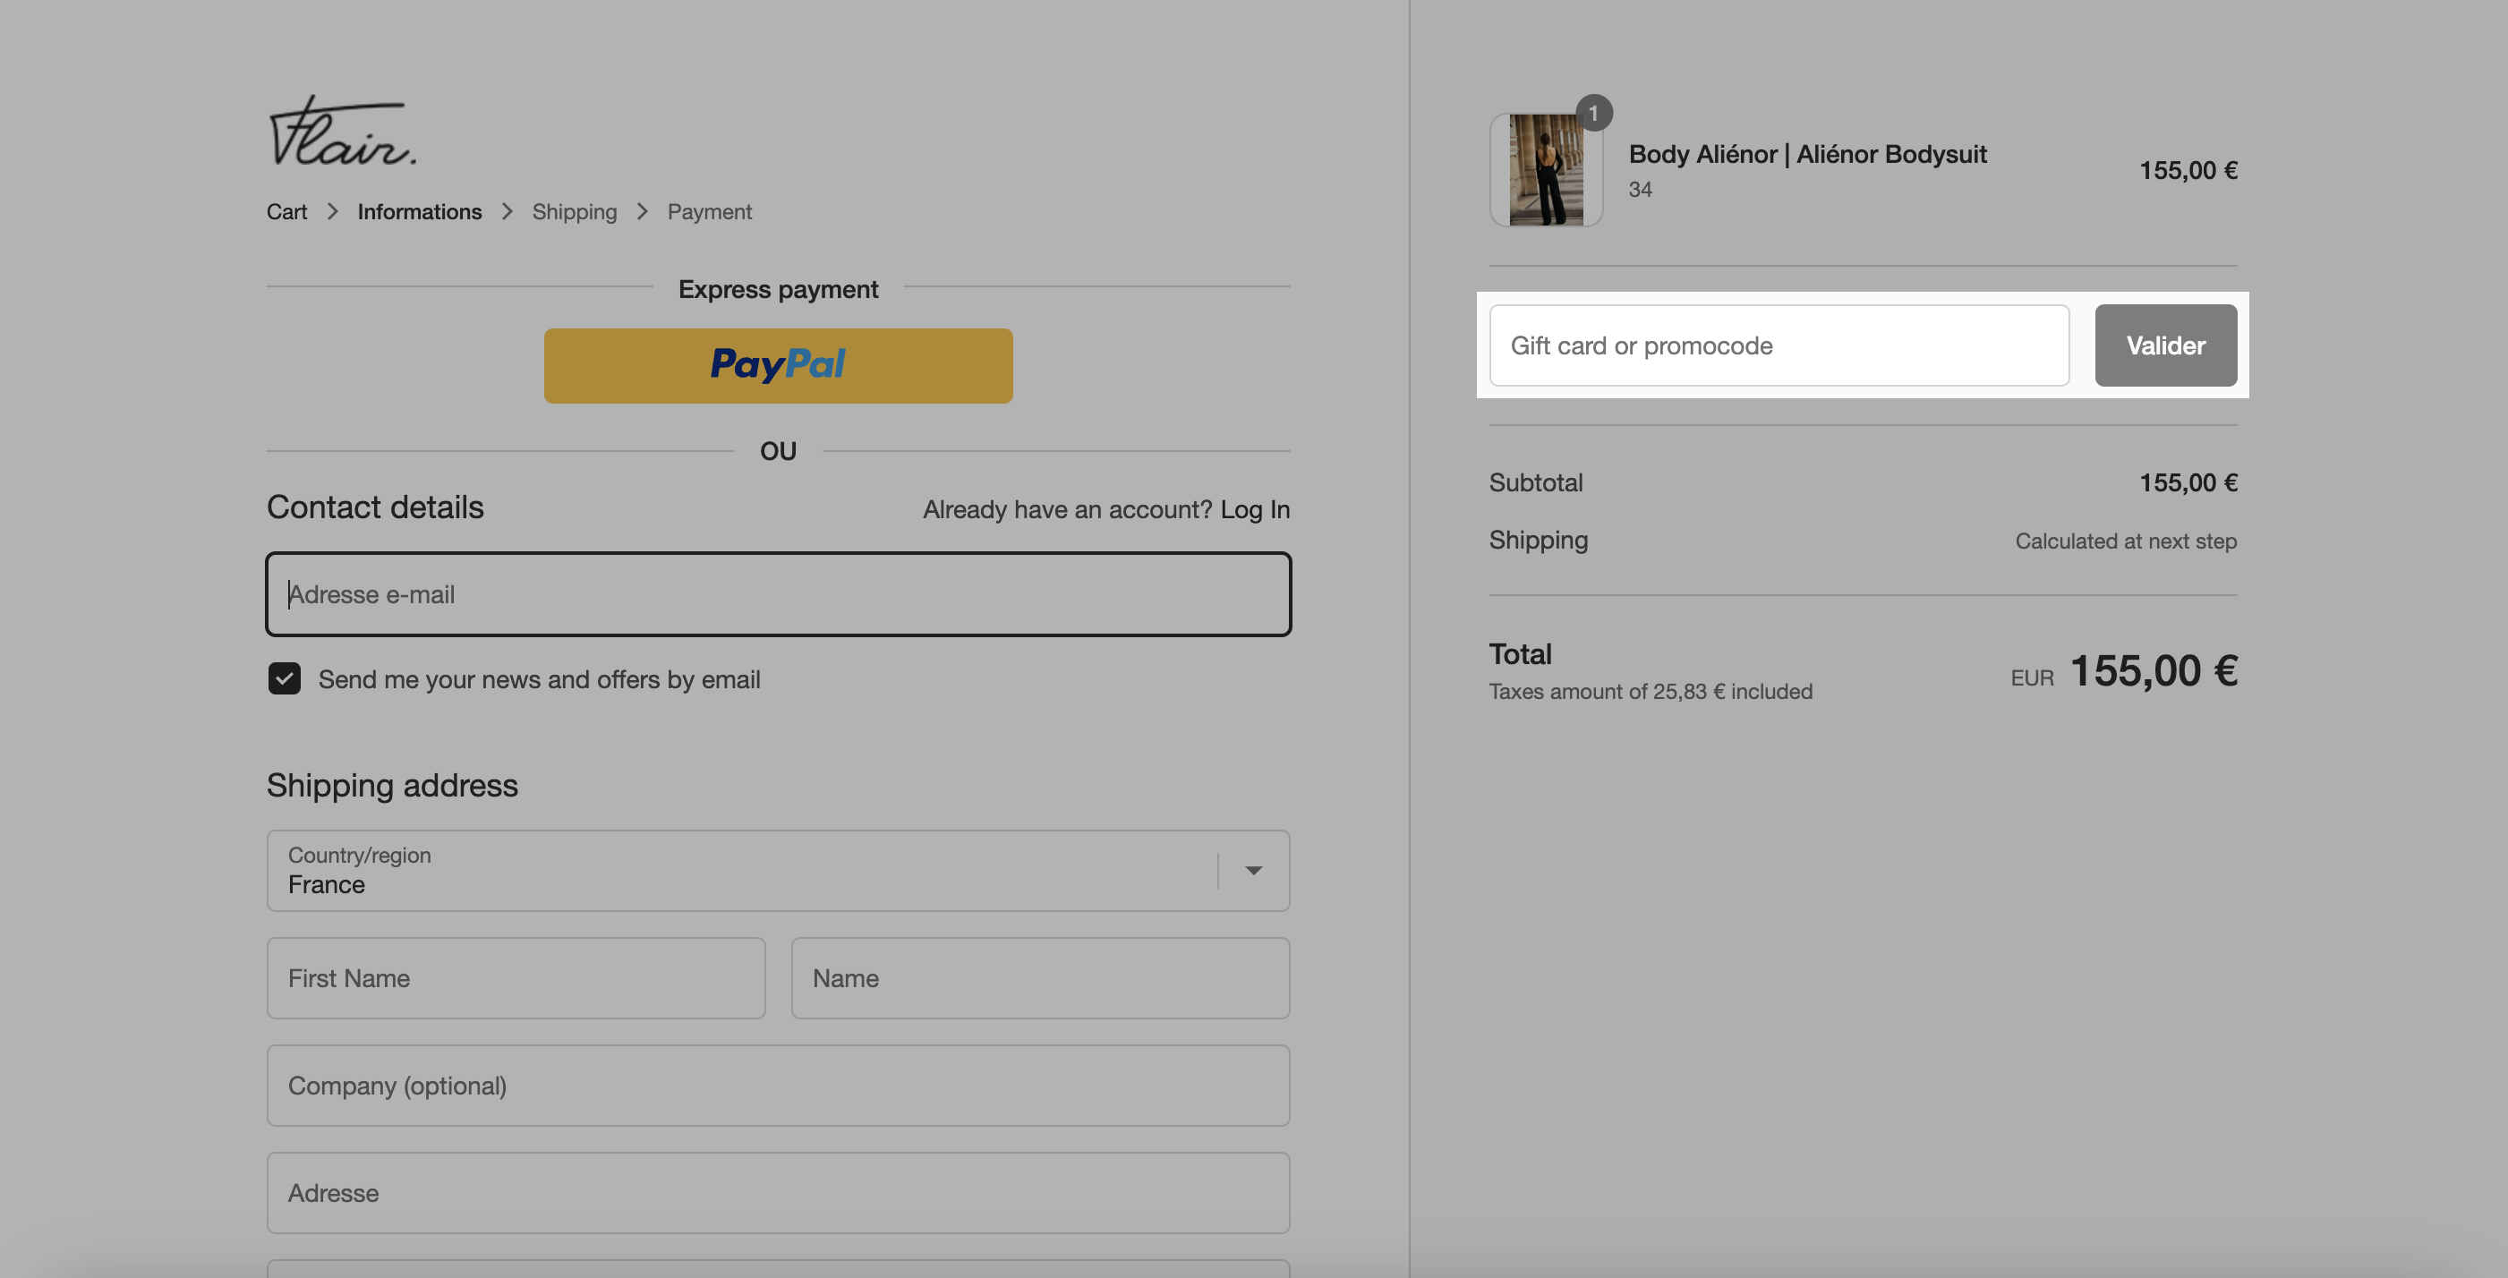The width and height of the screenshot is (2508, 1278).
Task: Focus the Adresse field
Action: pos(778,1192)
